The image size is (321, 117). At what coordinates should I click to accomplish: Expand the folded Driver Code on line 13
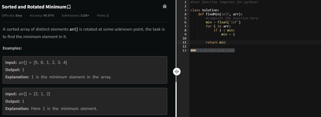click(188, 51)
